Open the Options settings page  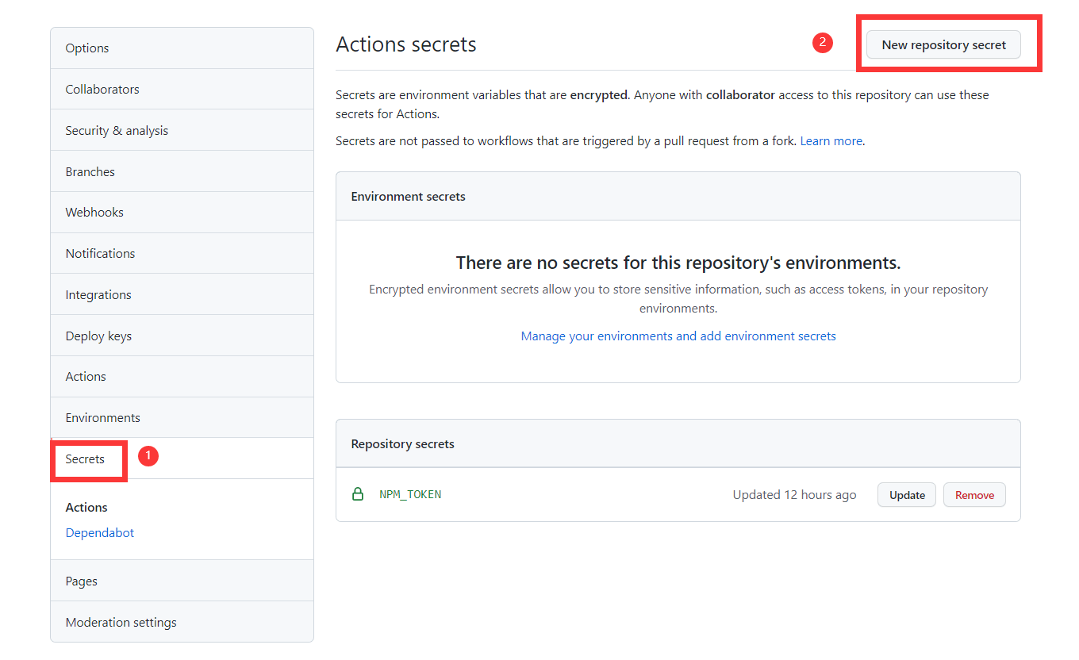[x=182, y=48]
